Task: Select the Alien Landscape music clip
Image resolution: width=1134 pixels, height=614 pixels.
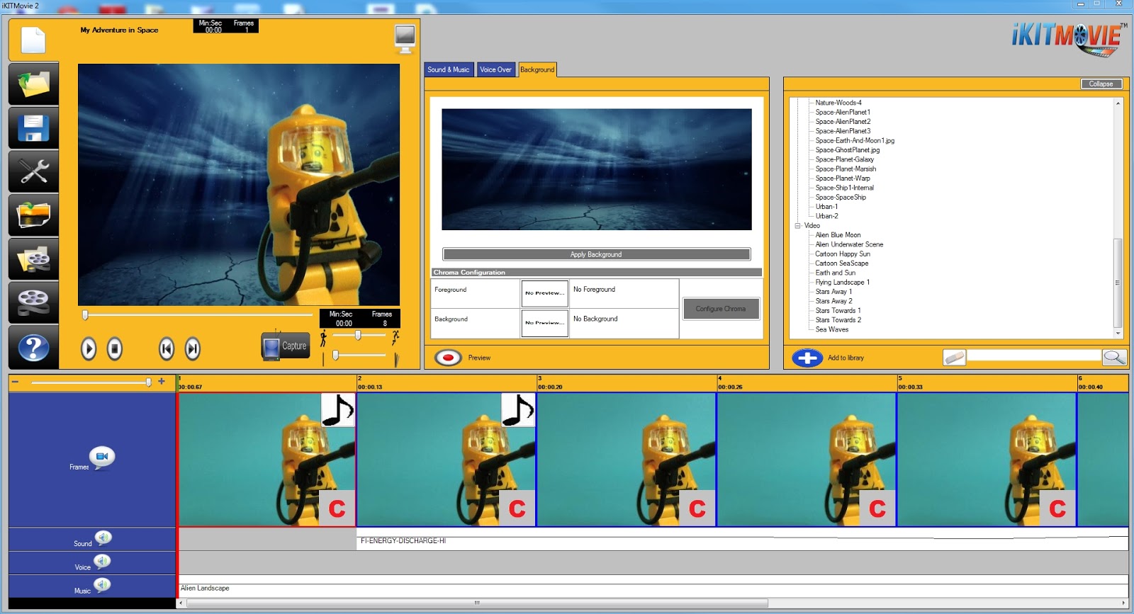Action: 653,589
